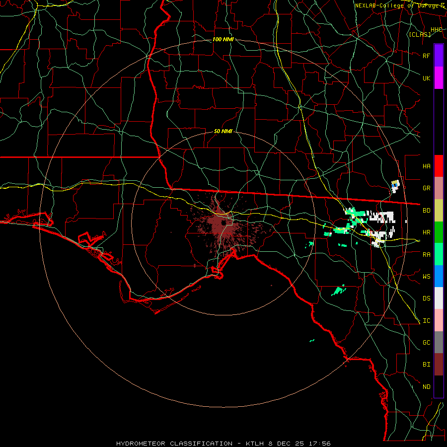
Task: Choose the blue WS color swatch
Action: 439,276
